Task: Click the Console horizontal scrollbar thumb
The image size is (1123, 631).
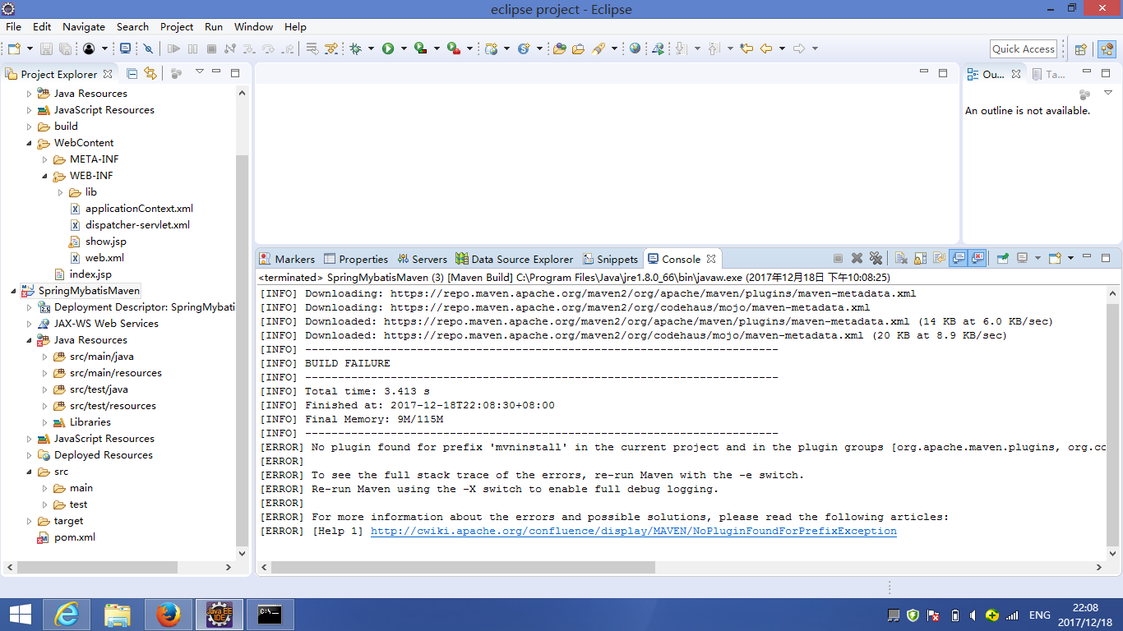Action: 463,567
